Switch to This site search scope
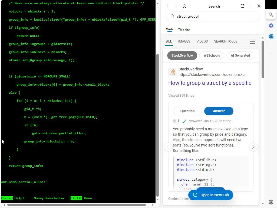The height and width of the screenshot is (208, 277). [x=184, y=30]
